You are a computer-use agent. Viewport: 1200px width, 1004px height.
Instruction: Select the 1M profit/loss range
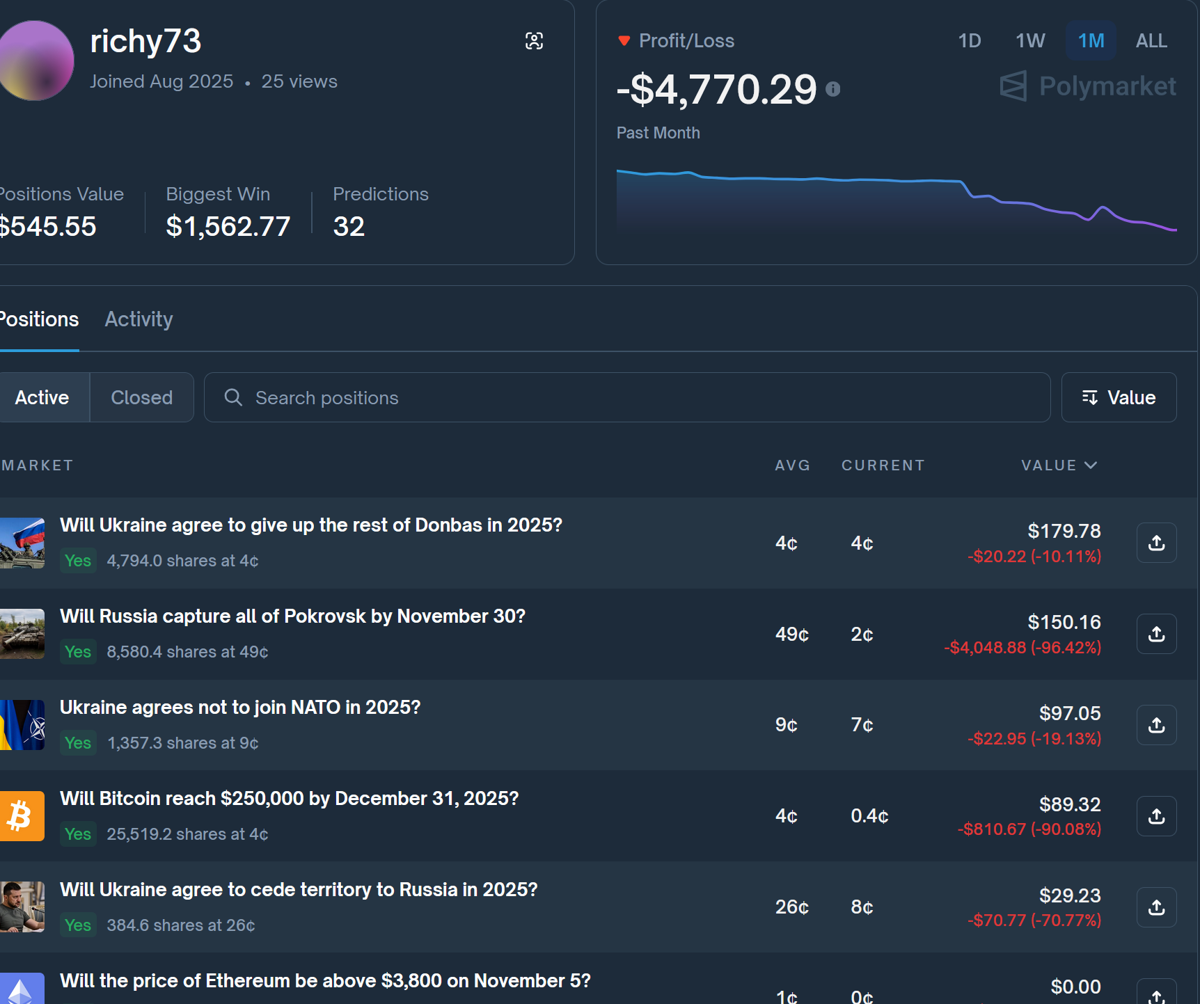pos(1091,41)
